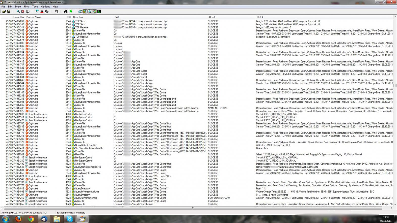Viewport: 397px width, 223px height.
Task: Pick the crosshair include-process-from-window icon
Action: click(x=47, y=11)
